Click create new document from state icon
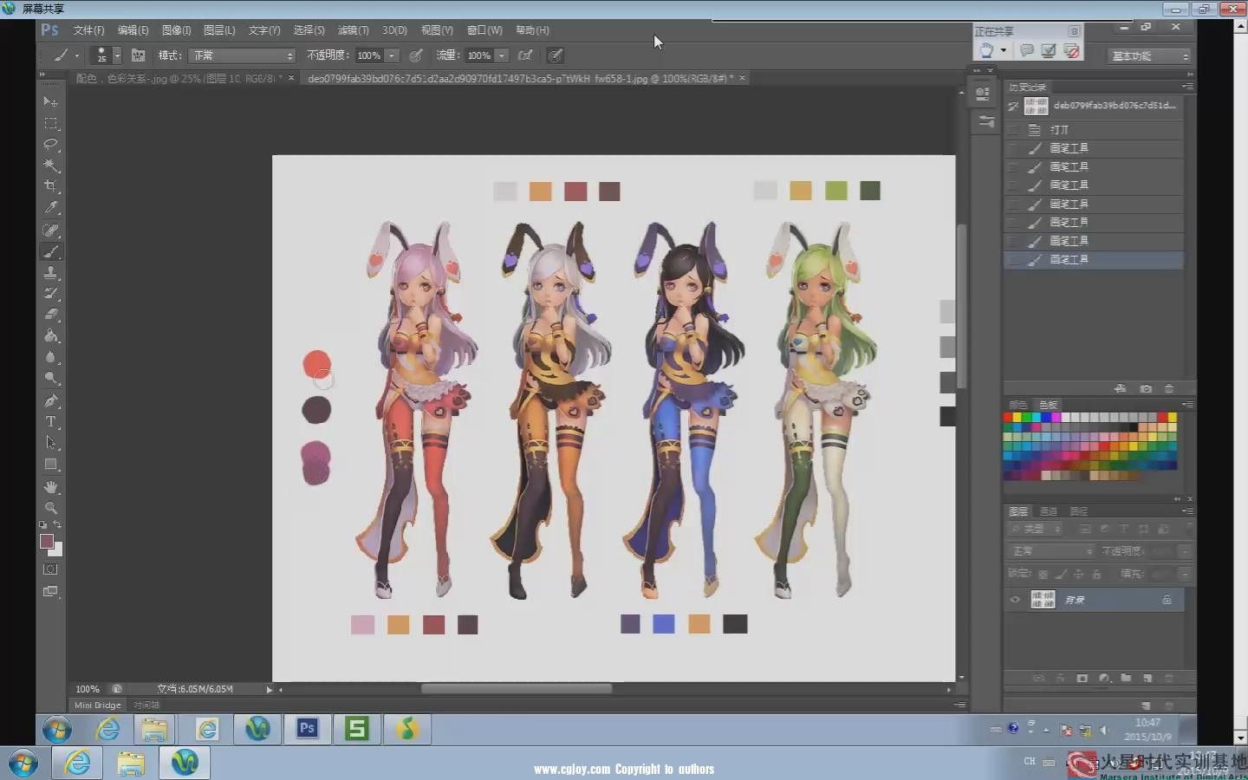Screen dimensions: 1248x780 coord(1121,389)
